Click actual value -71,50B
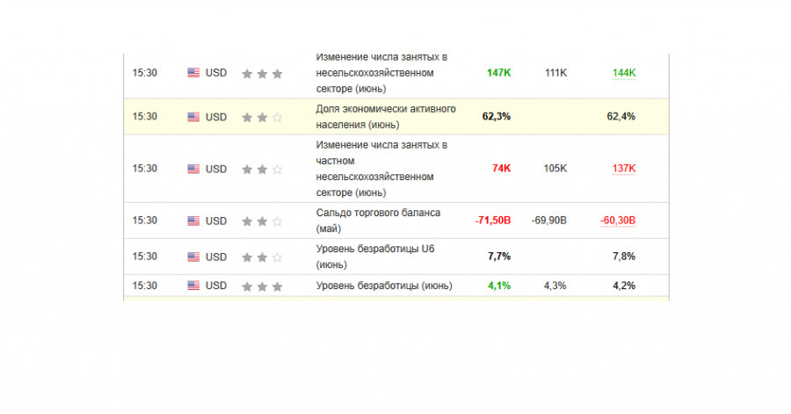The image size is (791, 414). 493,221
